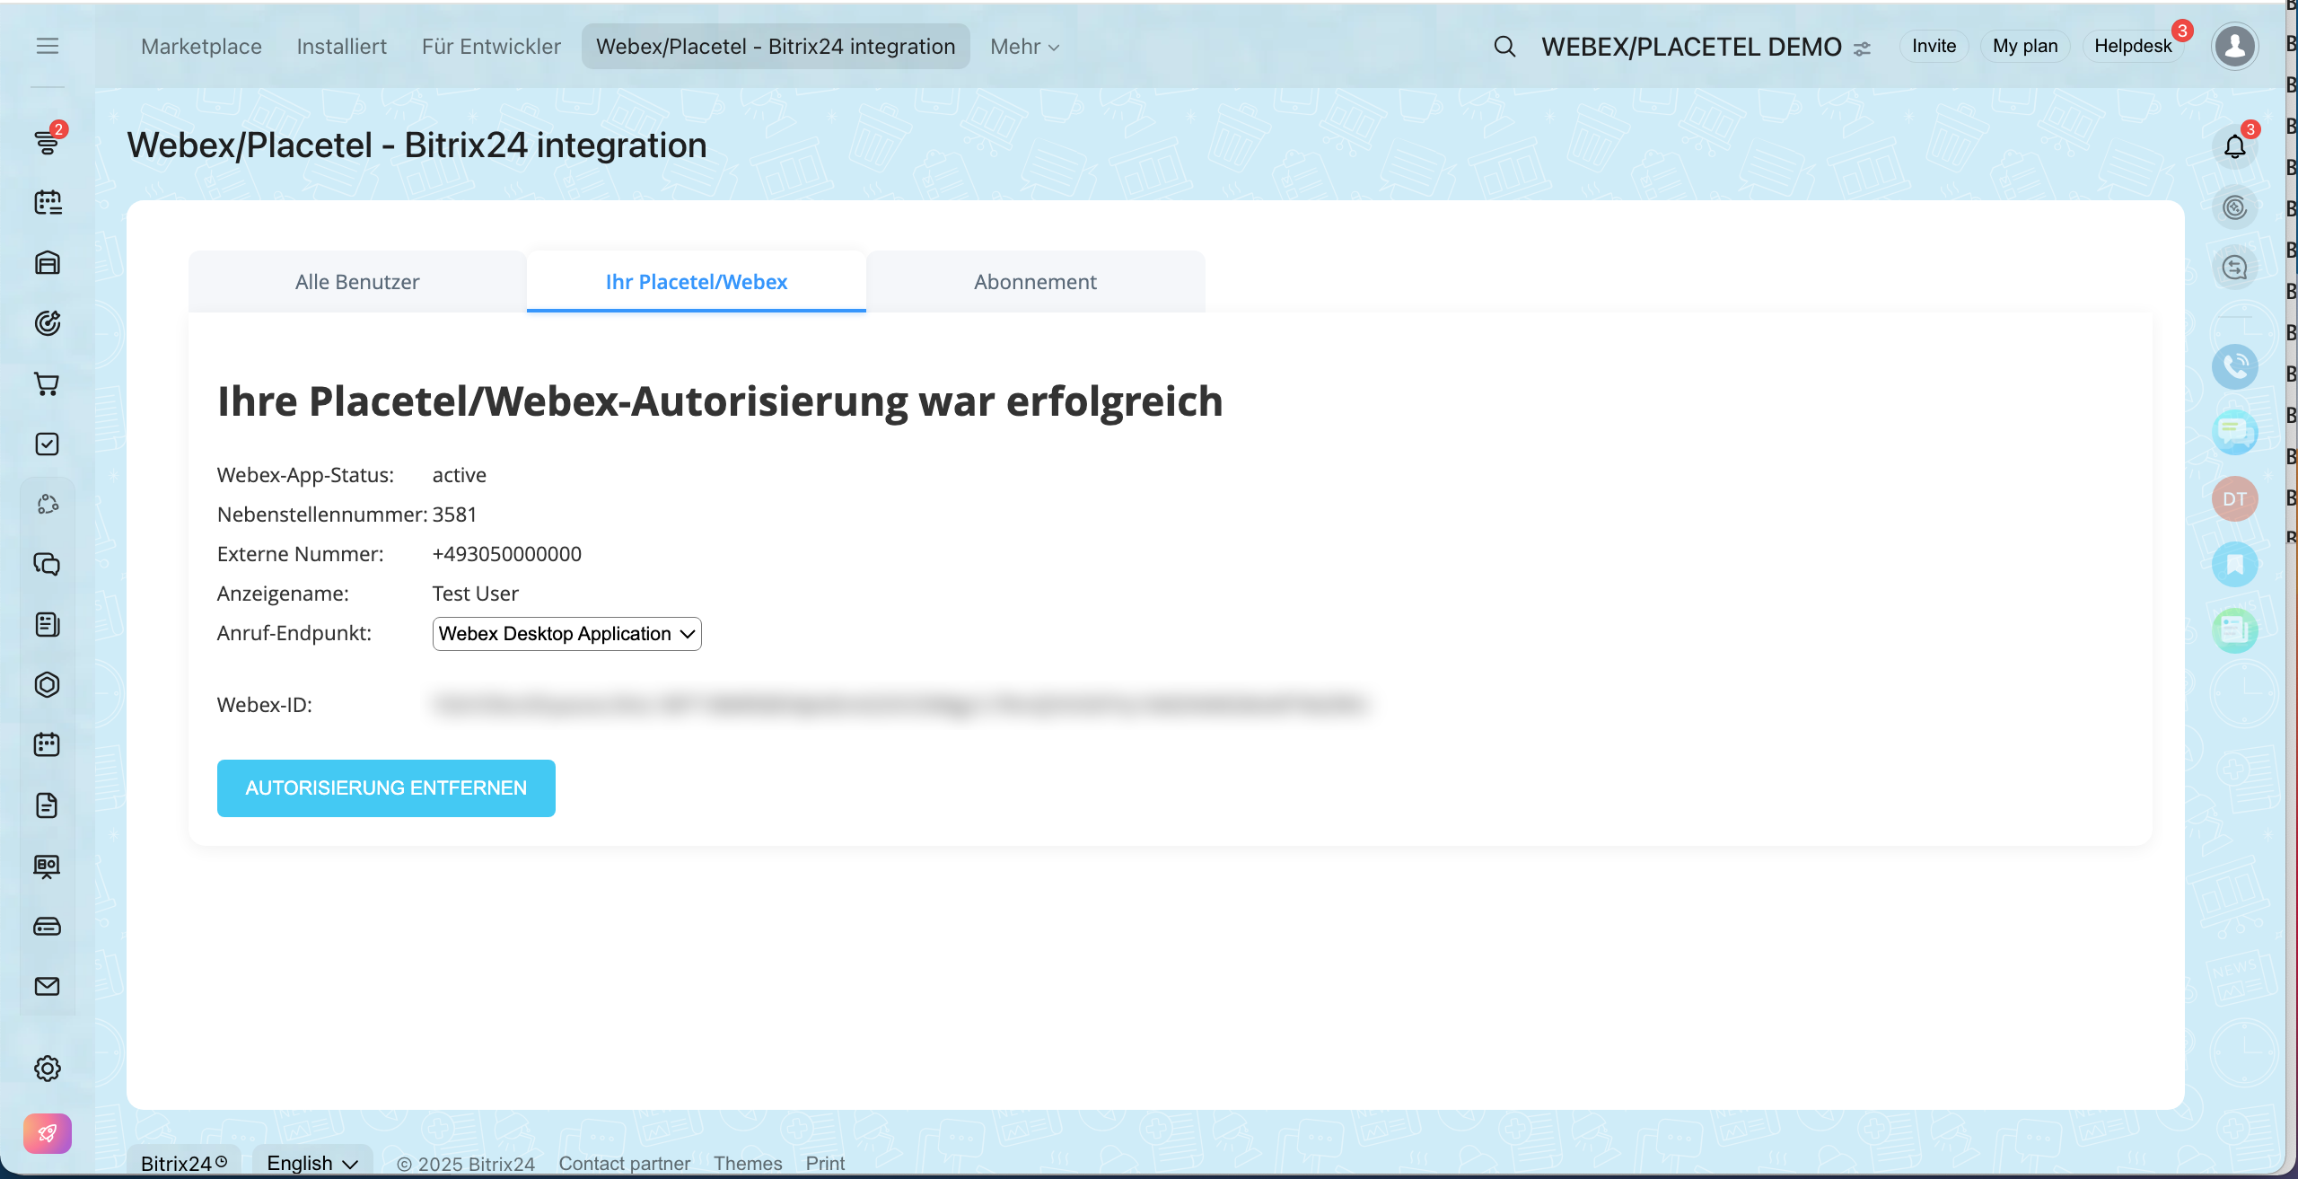
Task: Click the search magnifier icon
Action: tap(1504, 47)
